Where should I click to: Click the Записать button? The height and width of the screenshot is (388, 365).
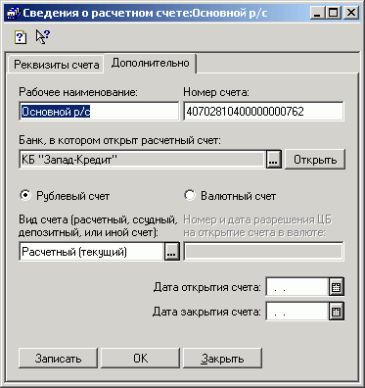pyautogui.click(x=58, y=359)
